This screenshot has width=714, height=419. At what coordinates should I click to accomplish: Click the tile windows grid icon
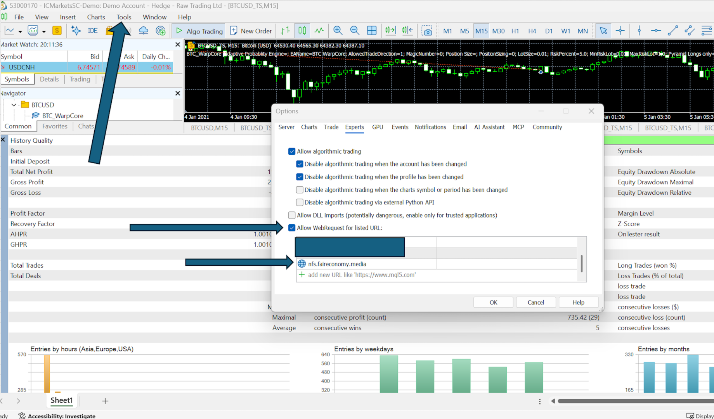pos(371,31)
